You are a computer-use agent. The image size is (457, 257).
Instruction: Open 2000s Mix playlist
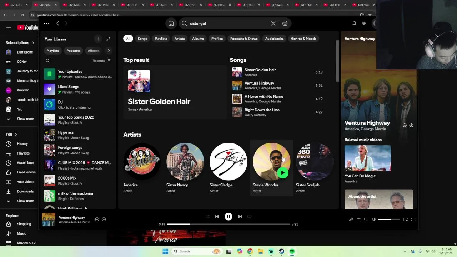click(x=79, y=181)
